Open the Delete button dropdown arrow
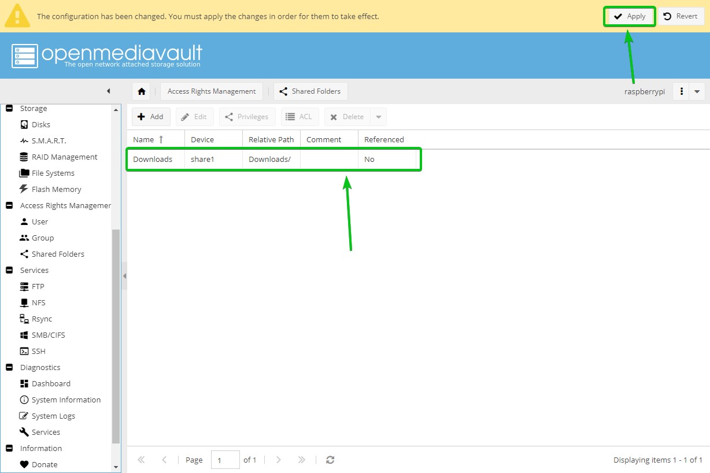Image resolution: width=710 pixels, height=473 pixels. (379, 117)
